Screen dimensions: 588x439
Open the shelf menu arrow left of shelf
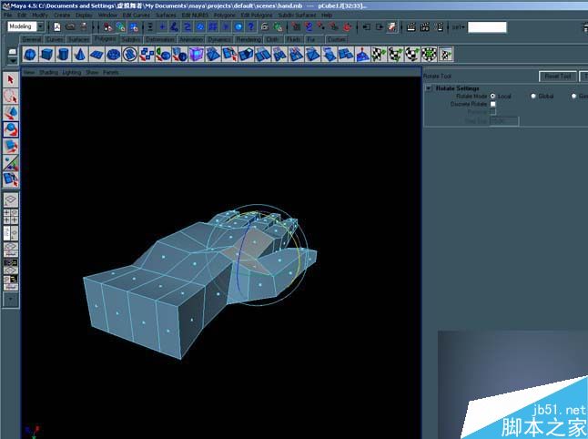[13, 60]
